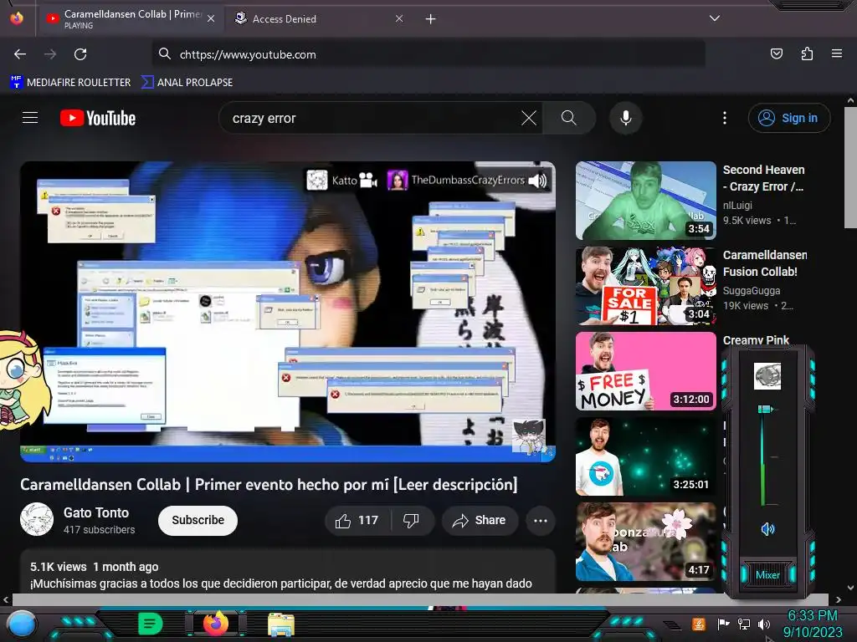Open YouTube settings three-dot menu

coord(725,118)
